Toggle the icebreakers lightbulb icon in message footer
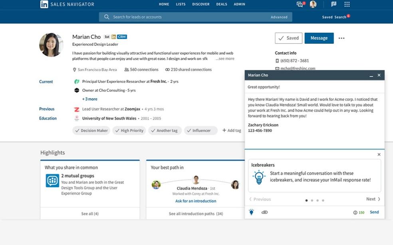This screenshot has height=245, width=393. click(x=251, y=212)
